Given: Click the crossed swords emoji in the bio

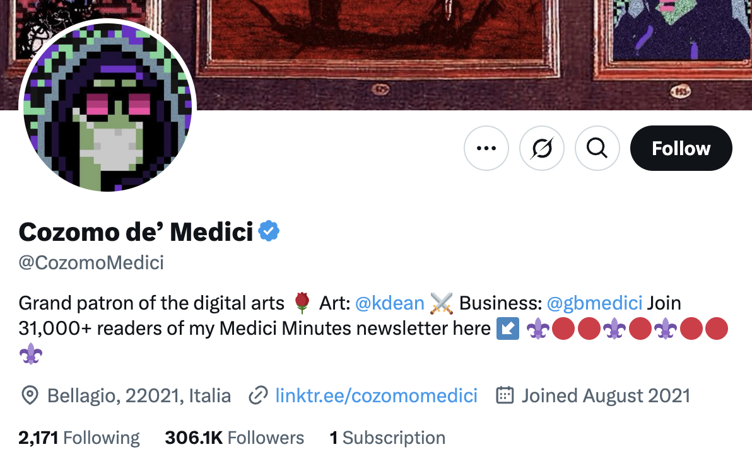Looking at the screenshot, I should pos(443,303).
